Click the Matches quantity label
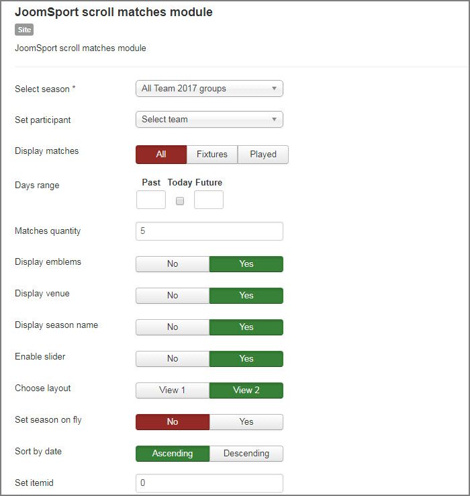 click(x=48, y=231)
